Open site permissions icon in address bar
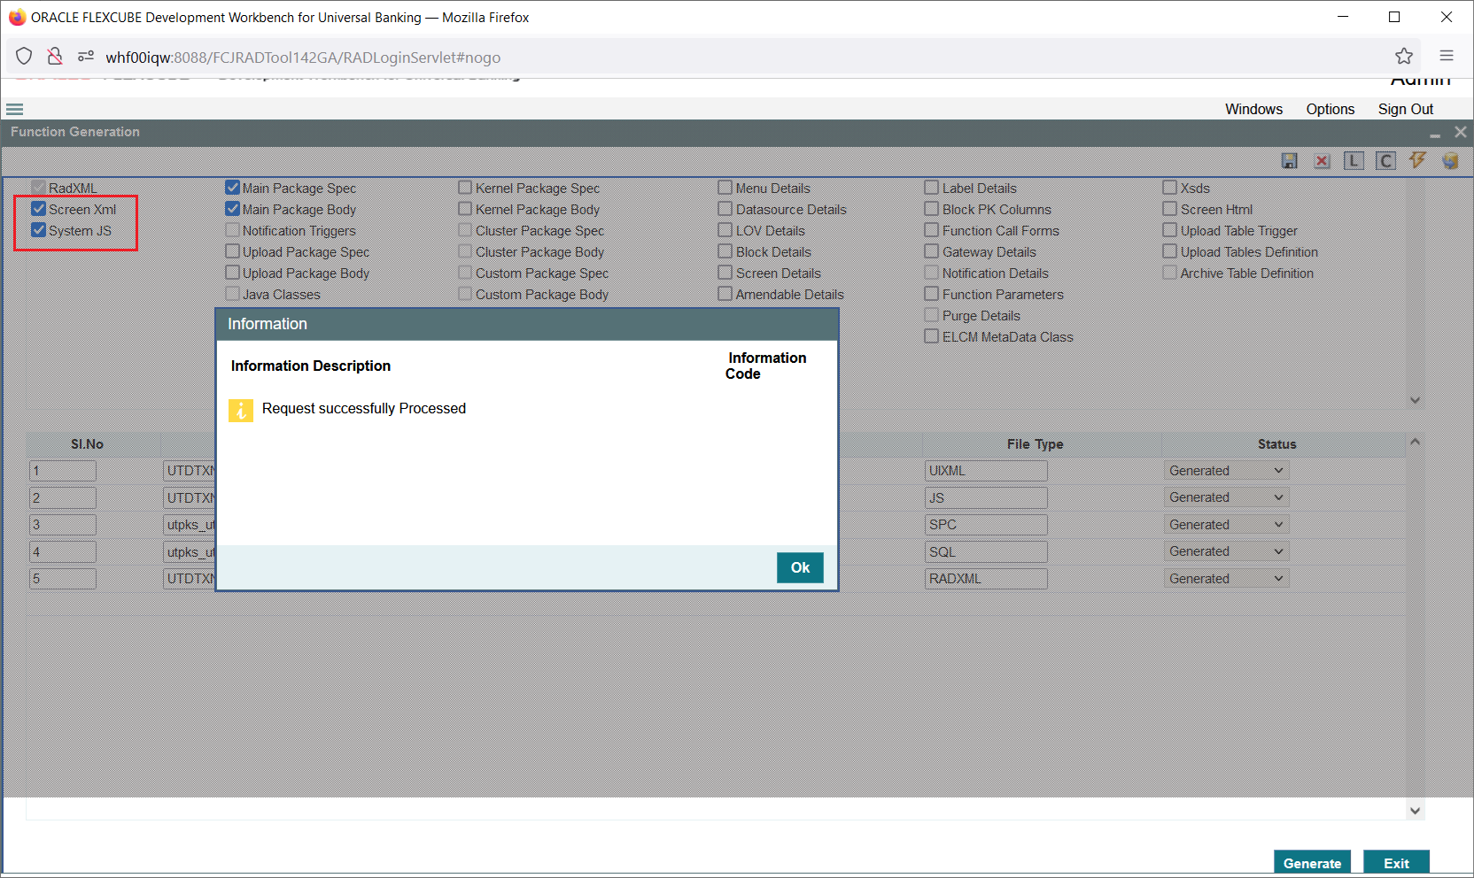The height and width of the screenshot is (878, 1474). pyautogui.click(x=86, y=57)
